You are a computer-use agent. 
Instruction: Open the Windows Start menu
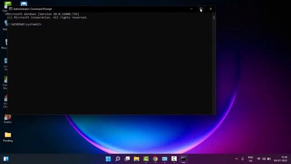pyautogui.click(x=108, y=159)
